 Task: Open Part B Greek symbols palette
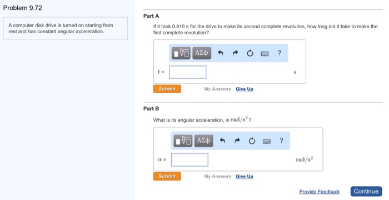(204, 141)
